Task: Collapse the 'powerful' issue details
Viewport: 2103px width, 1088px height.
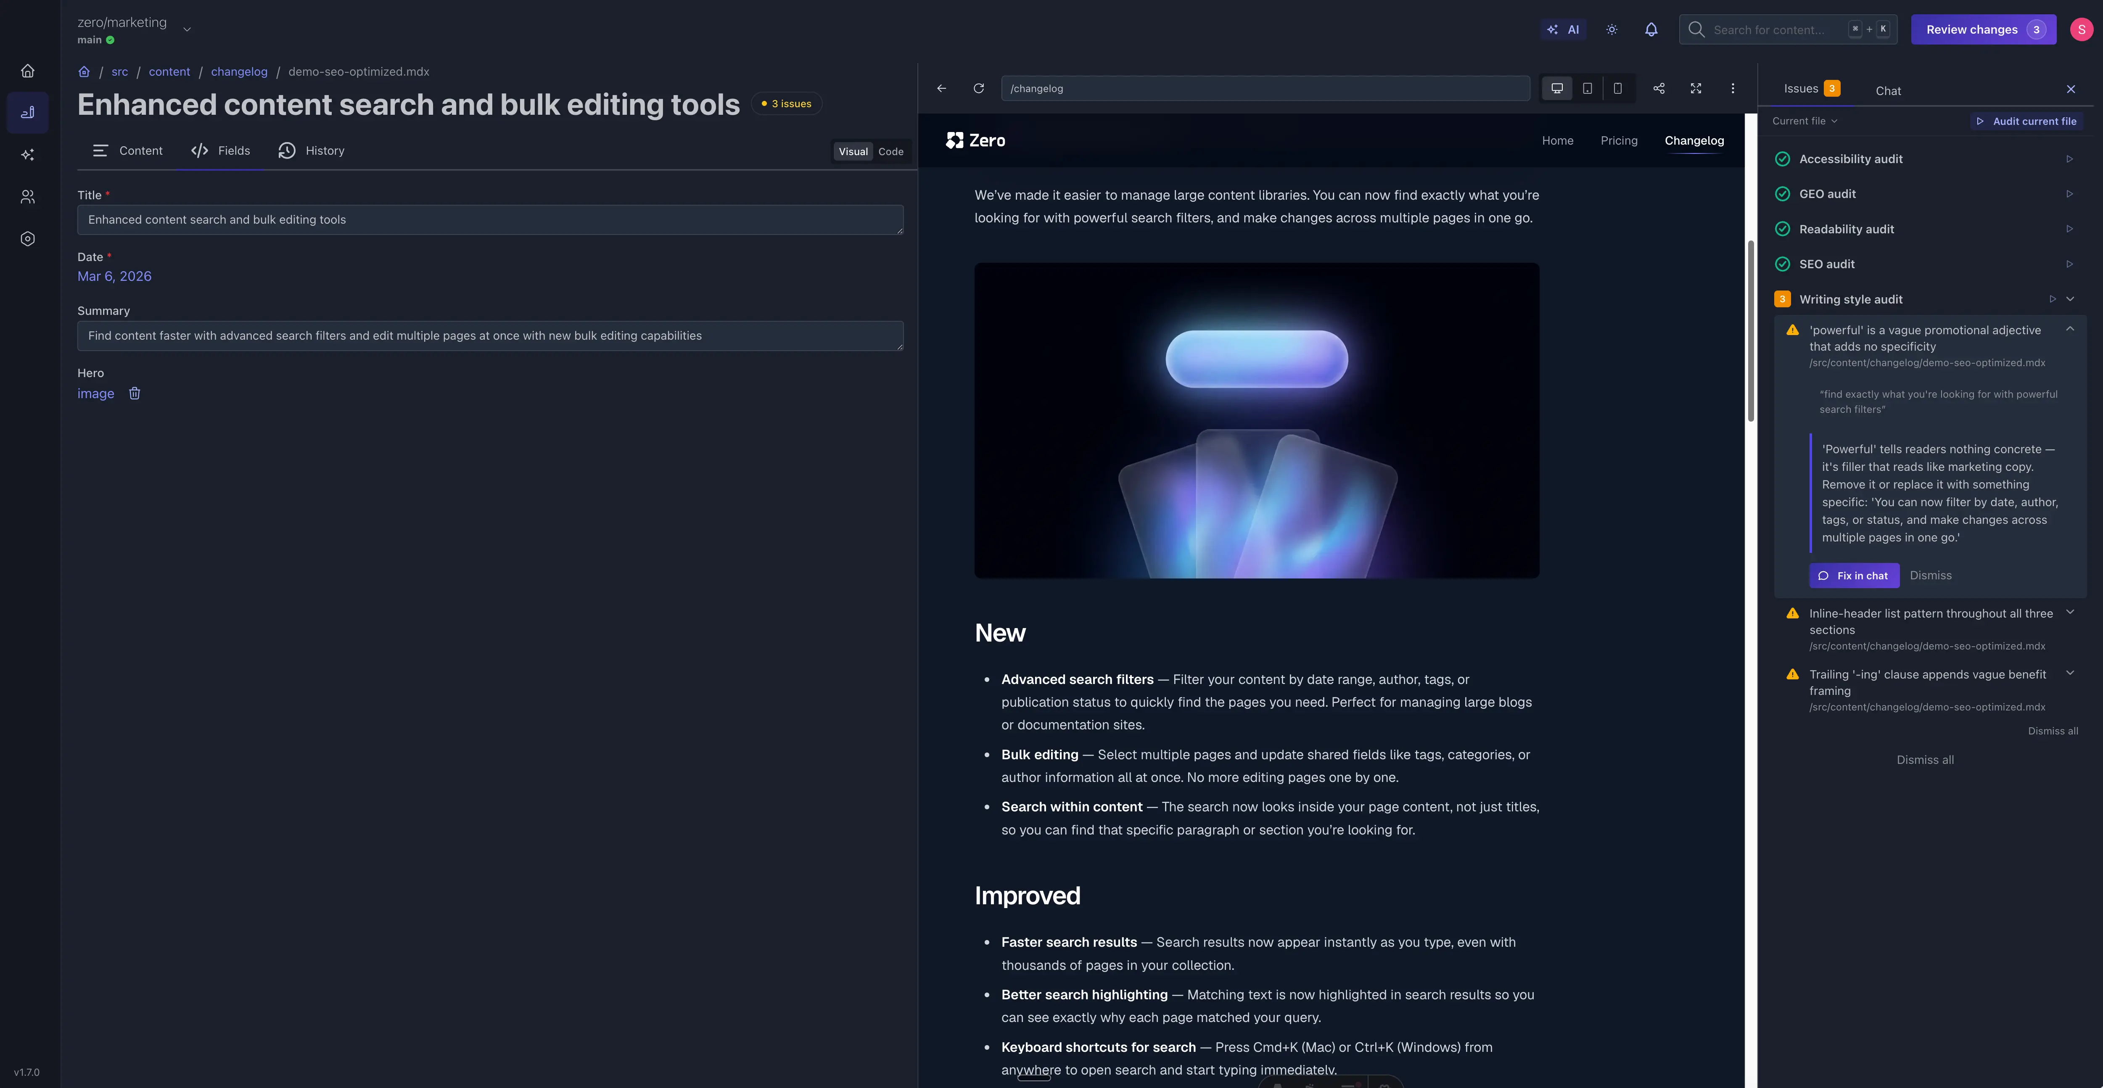Action: tap(2070, 330)
